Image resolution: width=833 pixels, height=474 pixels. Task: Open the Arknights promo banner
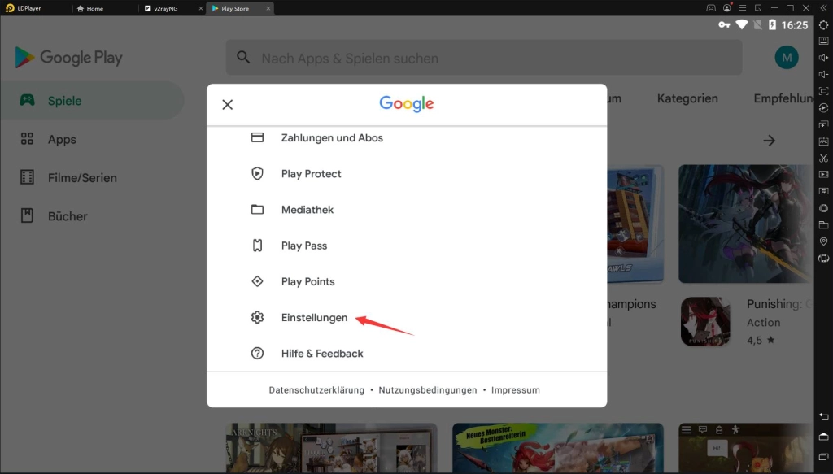click(x=332, y=448)
